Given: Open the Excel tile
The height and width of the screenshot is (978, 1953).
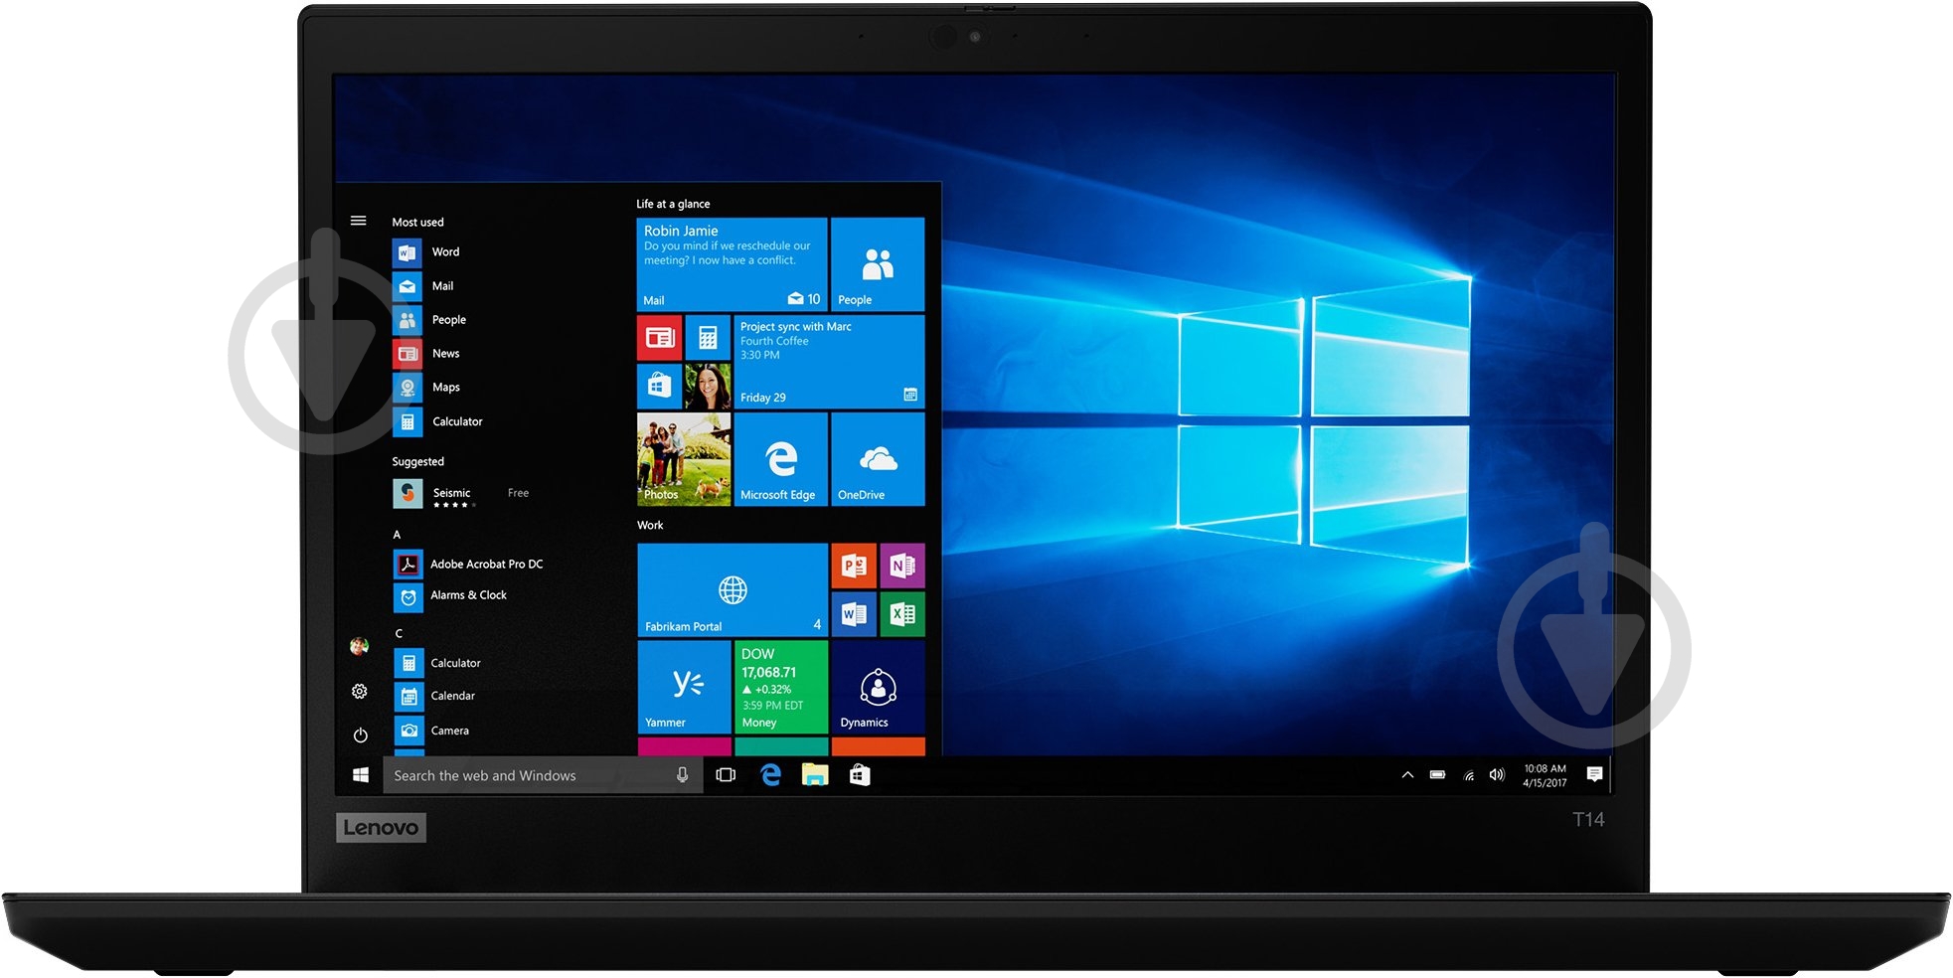Looking at the screenshot, I should 901,614.
